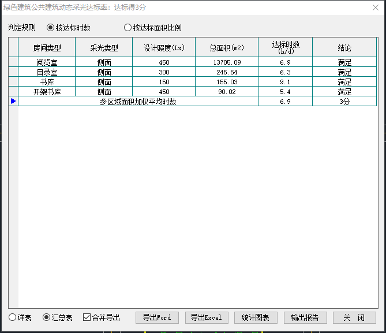Viewport: 386px width, 333px height.
Task: Select the 开架书库 room type cell
Action: (x=47, y=92)
